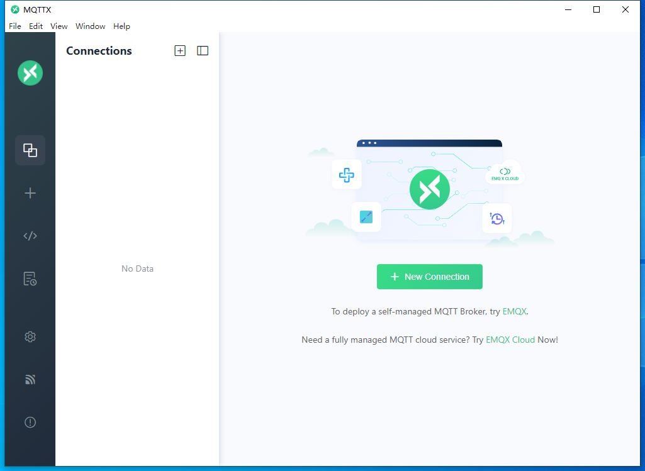
Task: Open the View menu
Action: pos(59,26)
